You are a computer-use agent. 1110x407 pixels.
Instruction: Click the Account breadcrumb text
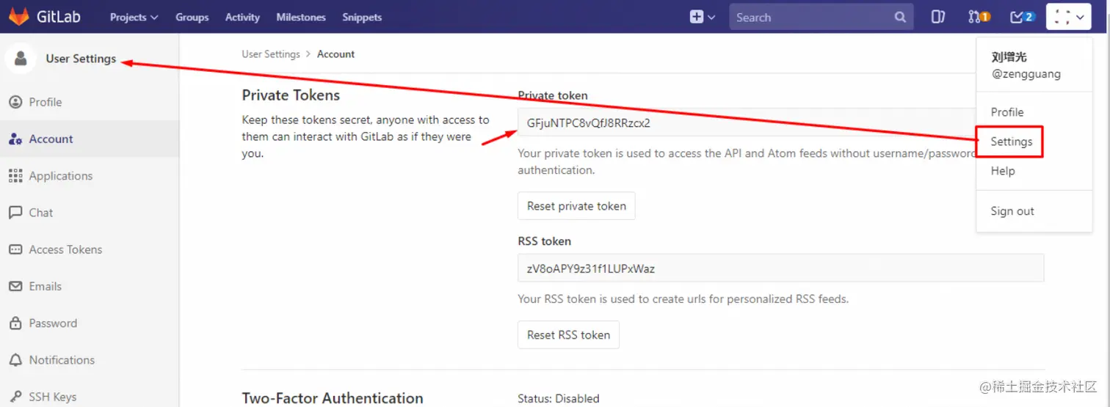[x=336, y=54]
